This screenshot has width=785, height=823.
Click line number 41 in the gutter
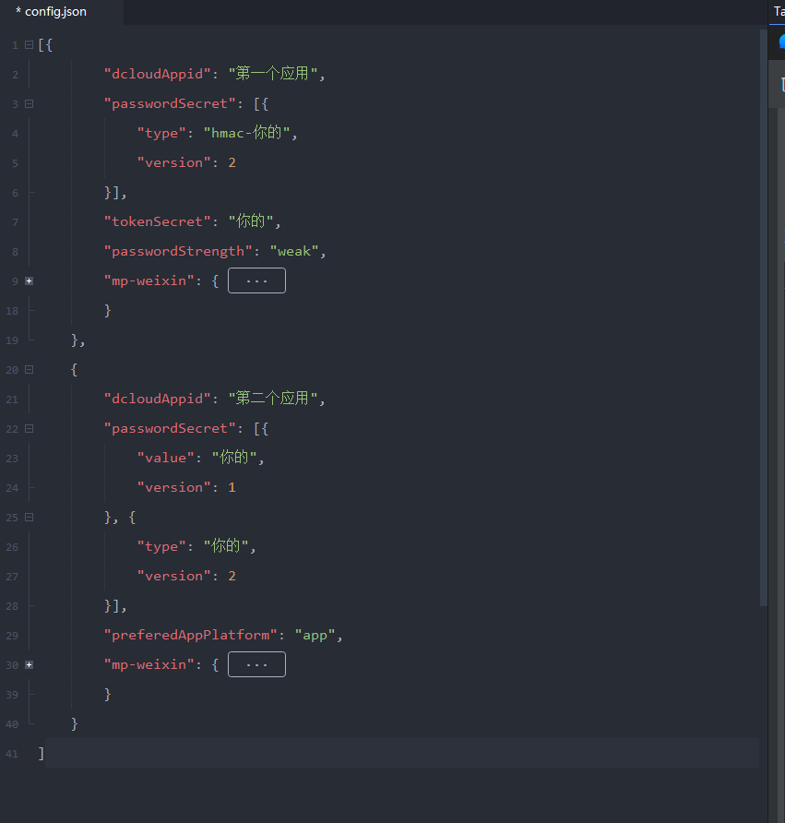(12, 754)
